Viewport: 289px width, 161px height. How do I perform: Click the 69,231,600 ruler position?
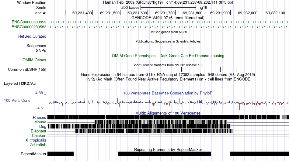pos(137,13)
